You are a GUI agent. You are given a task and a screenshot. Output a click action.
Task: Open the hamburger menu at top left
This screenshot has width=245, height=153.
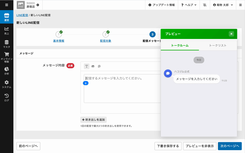(x=6, y=5)
